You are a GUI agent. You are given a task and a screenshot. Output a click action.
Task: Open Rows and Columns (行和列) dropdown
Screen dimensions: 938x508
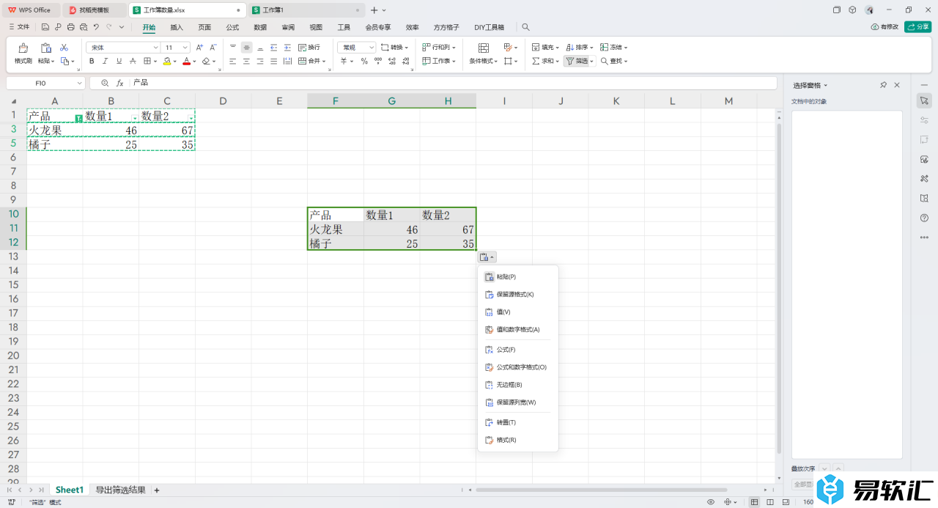440,47
